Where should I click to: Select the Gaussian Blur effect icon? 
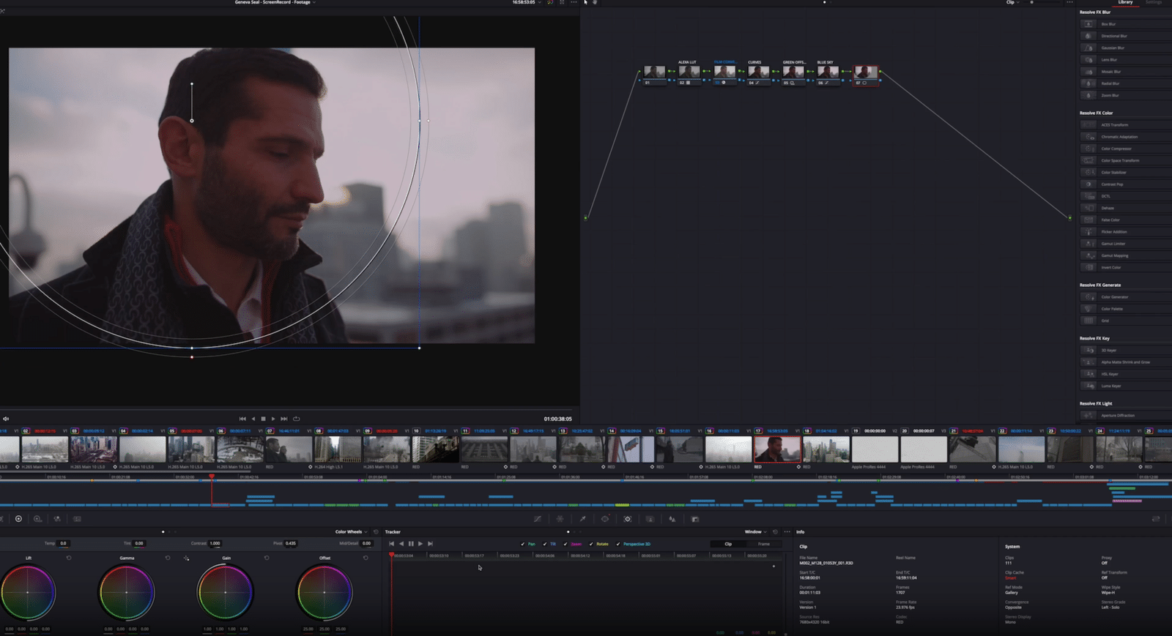pos(1088,48)
